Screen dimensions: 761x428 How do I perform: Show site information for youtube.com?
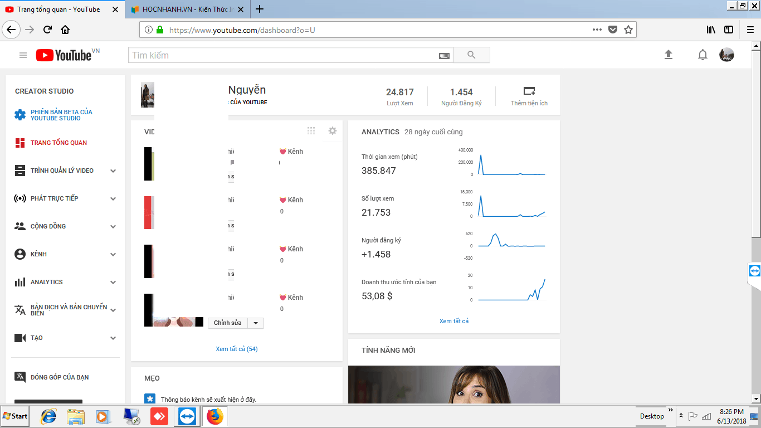149,30
